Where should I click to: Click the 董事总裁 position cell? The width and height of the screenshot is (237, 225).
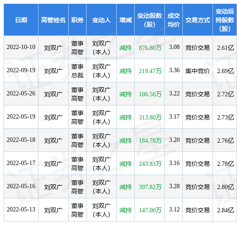tap(77, 70)
